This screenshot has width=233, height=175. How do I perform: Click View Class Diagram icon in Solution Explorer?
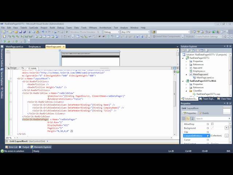click(207, 51)
